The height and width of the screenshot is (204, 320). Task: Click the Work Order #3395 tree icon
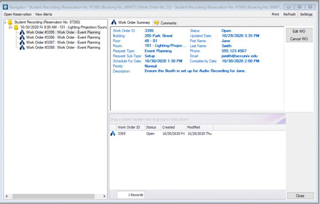coord(22,32)
